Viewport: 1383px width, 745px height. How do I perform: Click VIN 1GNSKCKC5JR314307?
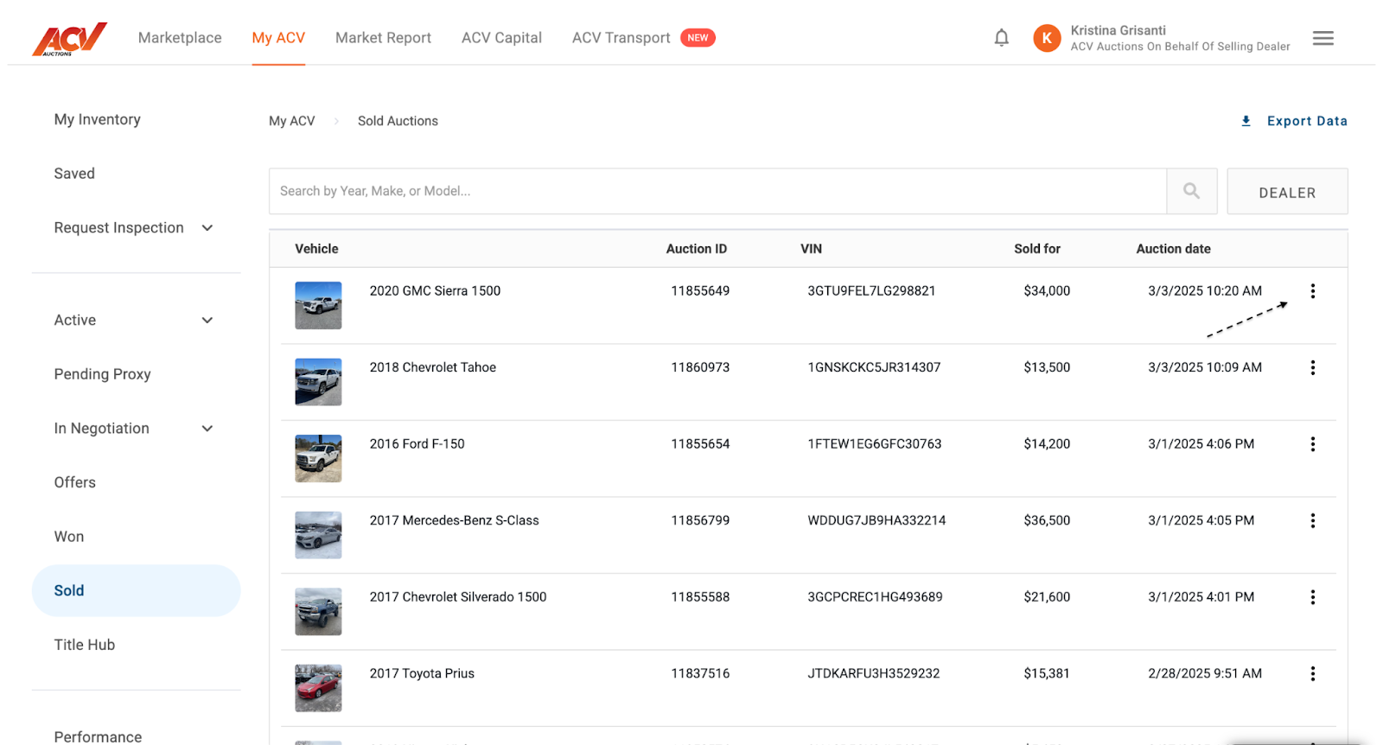pos(874,367)
